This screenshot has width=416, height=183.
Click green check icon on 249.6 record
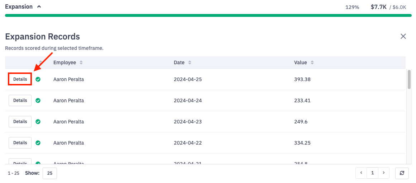pyautogui.click(x=38, y=122)
